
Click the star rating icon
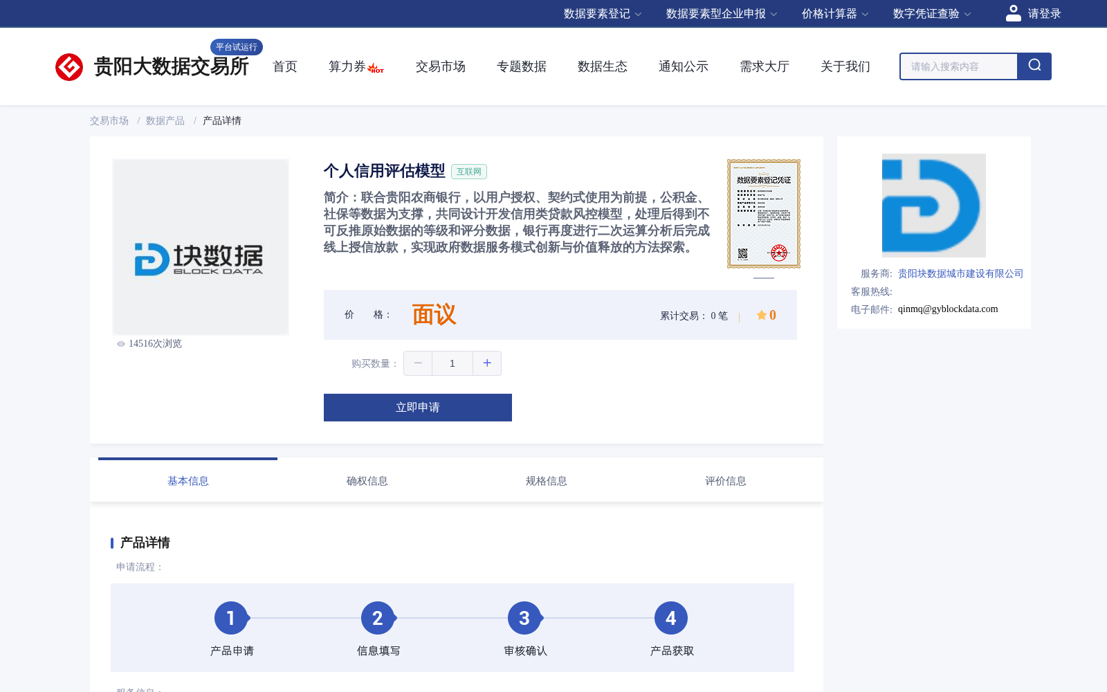click(762, 316)
